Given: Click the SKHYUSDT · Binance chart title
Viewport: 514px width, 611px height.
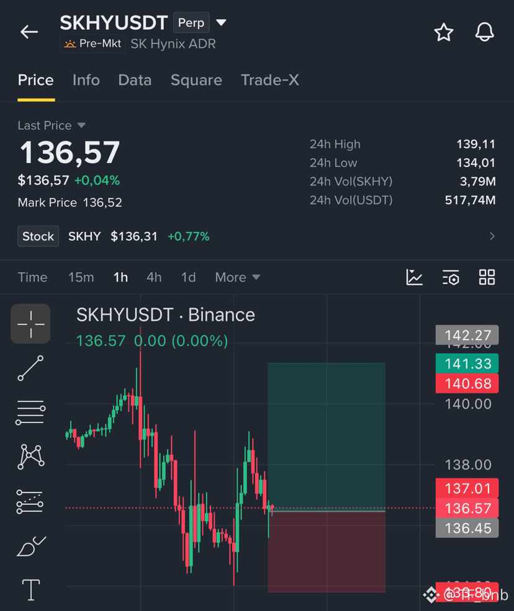Looking at the screenshot, I should 166,314.
